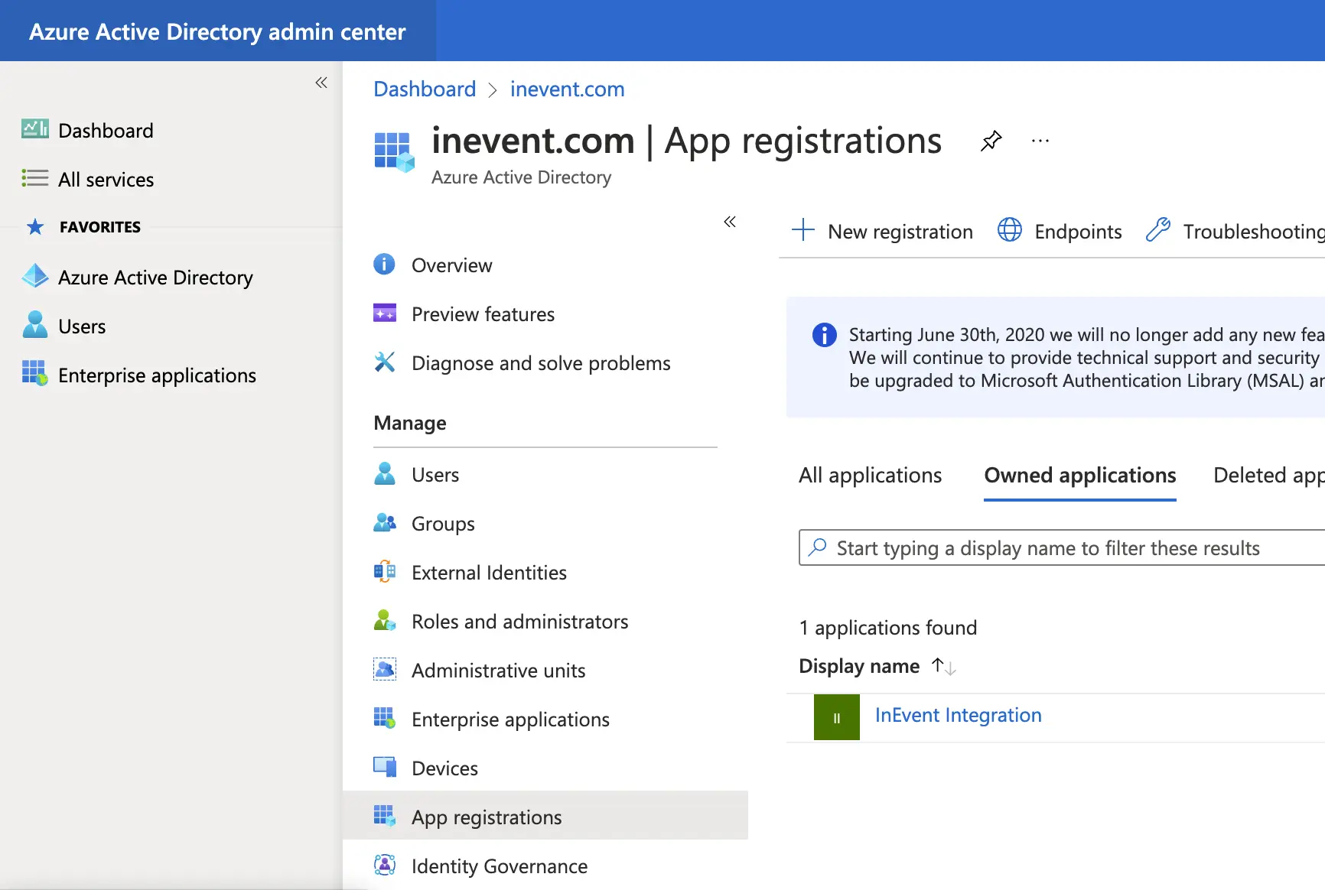This screenshot has width=1325, height=890.
Task: Click the Manage Enterprise applications icon
Action: 384,718
